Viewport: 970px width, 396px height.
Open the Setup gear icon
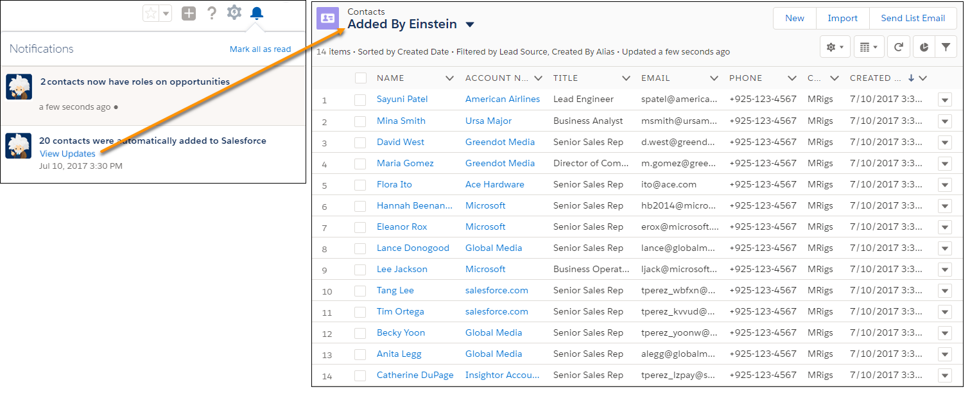tap(234, 12)
